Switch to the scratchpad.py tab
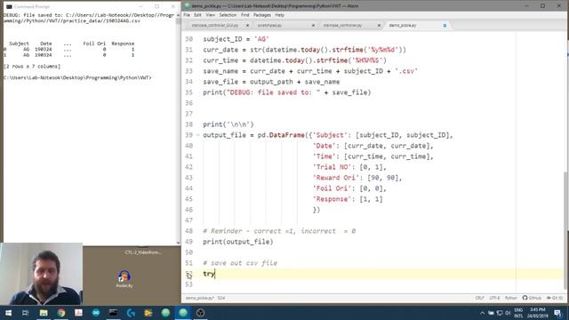Screen dimensions: 569x320 pos(269,26)
